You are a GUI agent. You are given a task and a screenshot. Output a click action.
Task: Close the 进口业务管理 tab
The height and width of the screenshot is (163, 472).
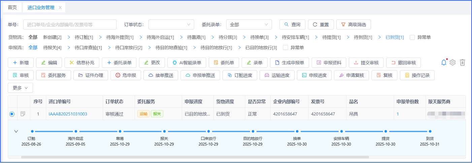point(60,7)
